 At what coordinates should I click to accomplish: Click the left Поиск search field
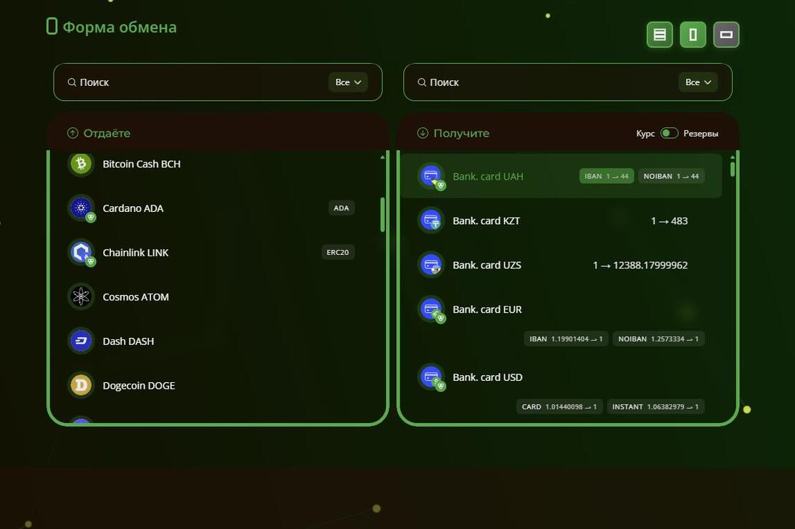[193, 82]
